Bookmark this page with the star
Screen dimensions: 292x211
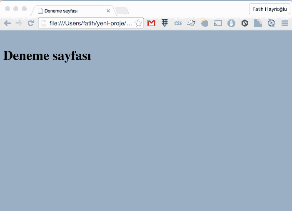click(x=138, y=23)
